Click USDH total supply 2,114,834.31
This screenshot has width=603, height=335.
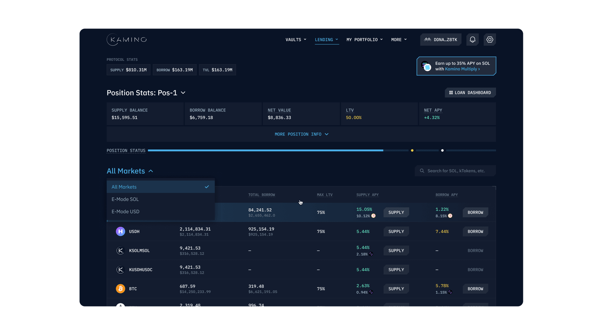pyautogui.click(x=195, y=229)
